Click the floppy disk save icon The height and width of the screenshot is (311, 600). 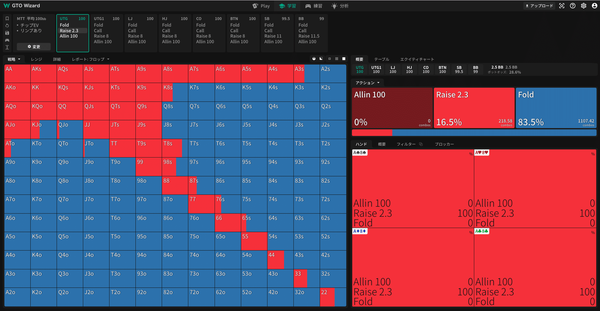point(7,33)
